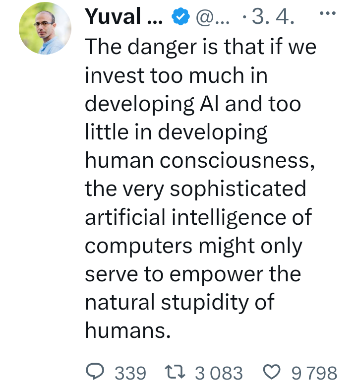The image size is (357, 387).
Task: Click the line 'serve to empower the'
Action: 193,274
